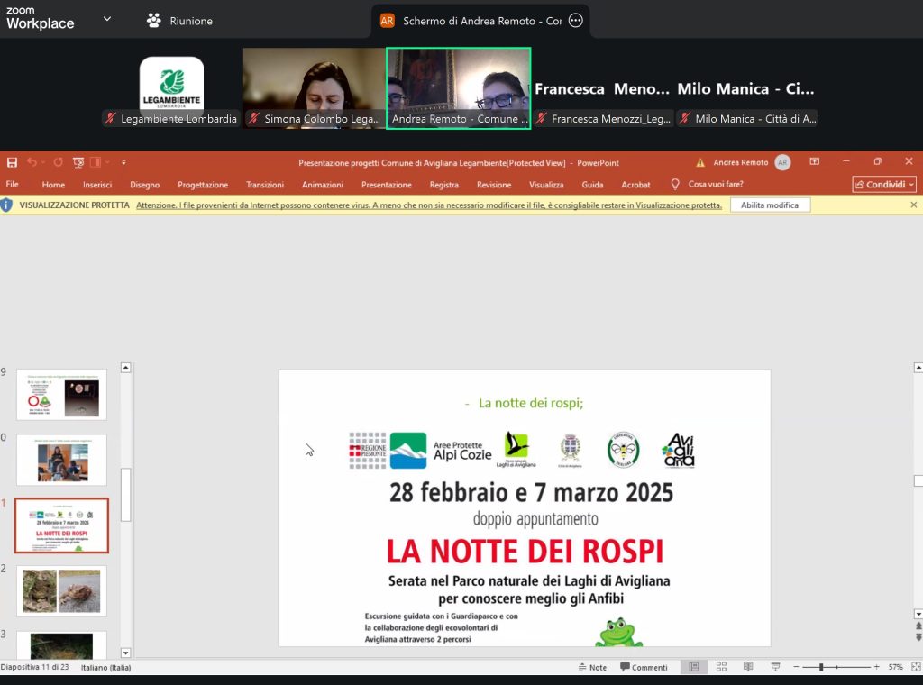
Task: Expand the Zoom Workplace dropdown chevron
Action: point(107,19)
